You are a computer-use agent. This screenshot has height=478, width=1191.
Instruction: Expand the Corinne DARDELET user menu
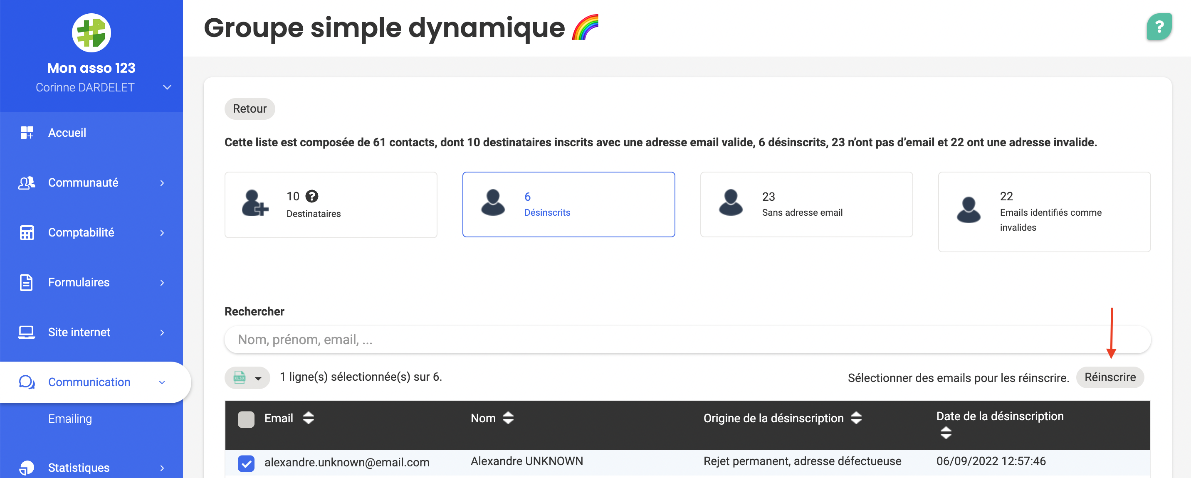[167, 87]
